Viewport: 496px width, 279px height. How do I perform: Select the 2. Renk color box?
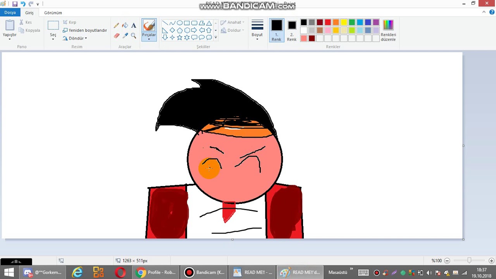[292, 30]
